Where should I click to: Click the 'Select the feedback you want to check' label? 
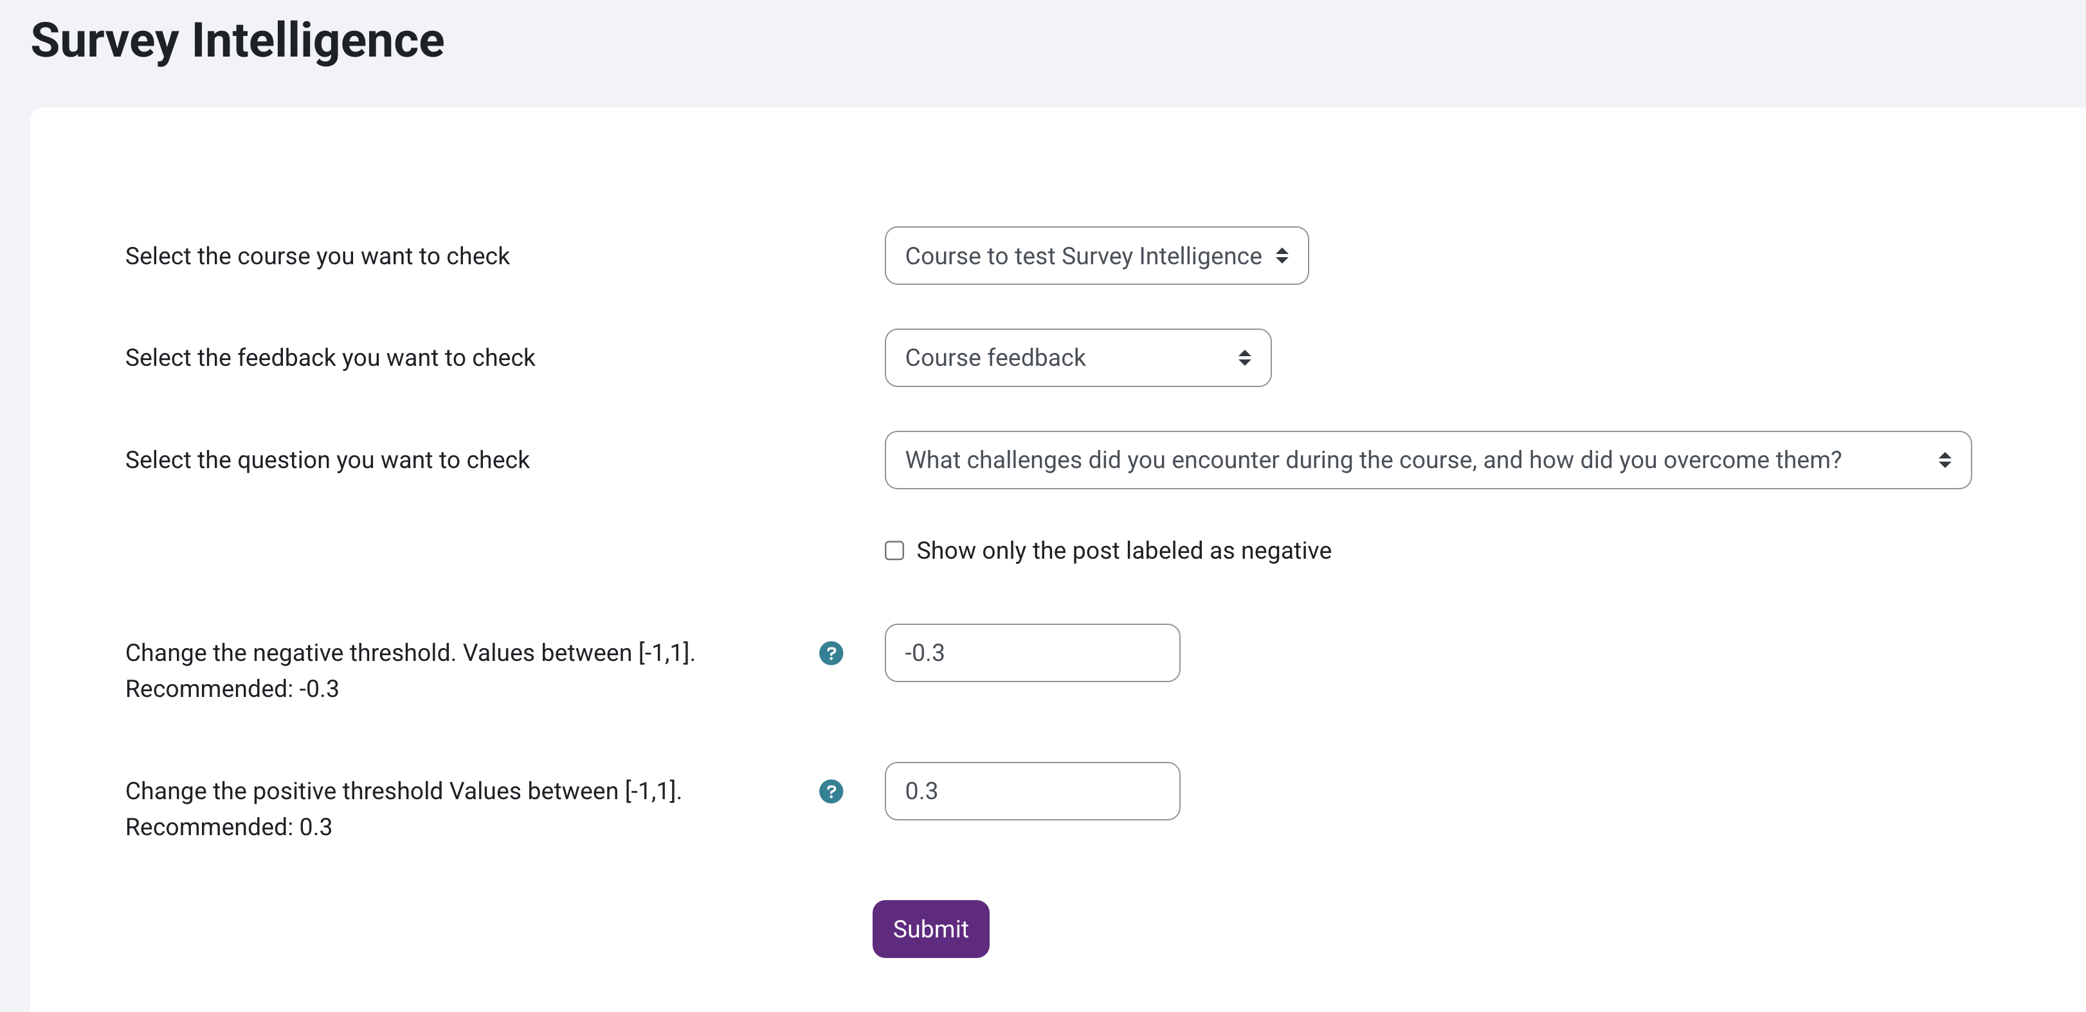pos(330,358)
